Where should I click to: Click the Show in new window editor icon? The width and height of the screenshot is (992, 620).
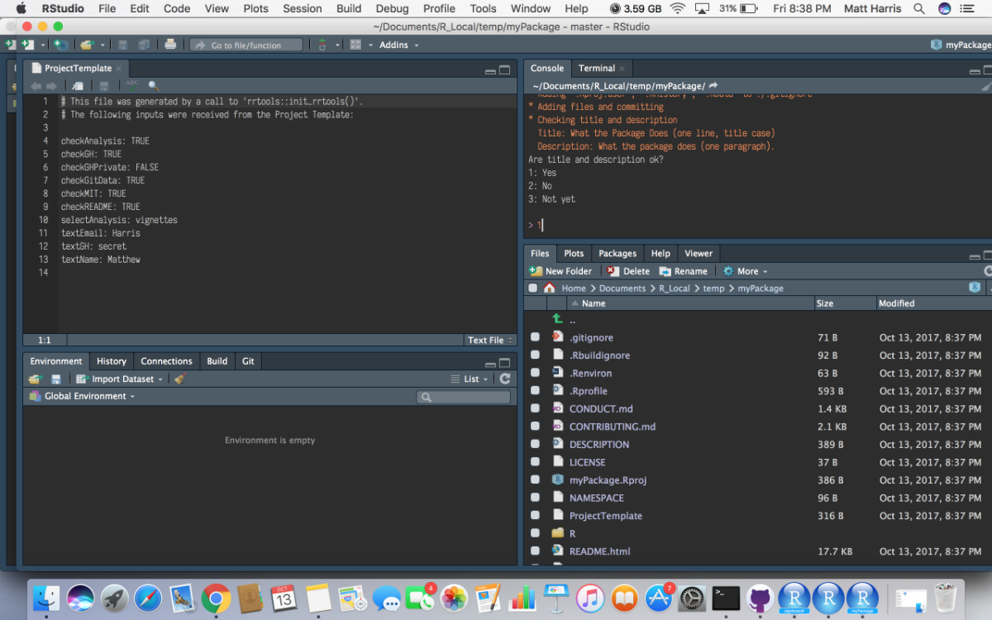click(78, 86)
